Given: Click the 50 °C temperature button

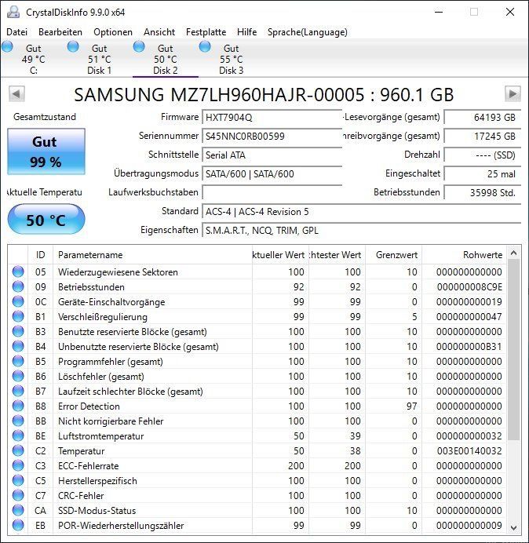Looking at the screenshot, I should (x=46, y=220).
